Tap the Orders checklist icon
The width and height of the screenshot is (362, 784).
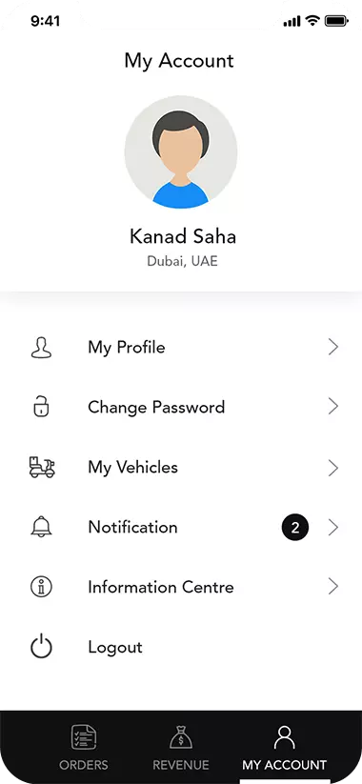(x=84, y=738)
